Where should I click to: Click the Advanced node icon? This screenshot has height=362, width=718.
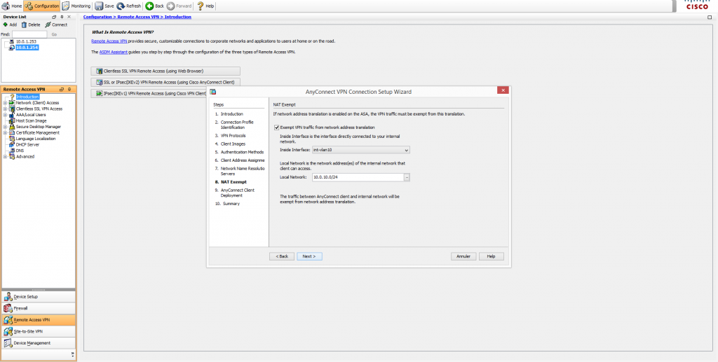[x=12, y=156]
